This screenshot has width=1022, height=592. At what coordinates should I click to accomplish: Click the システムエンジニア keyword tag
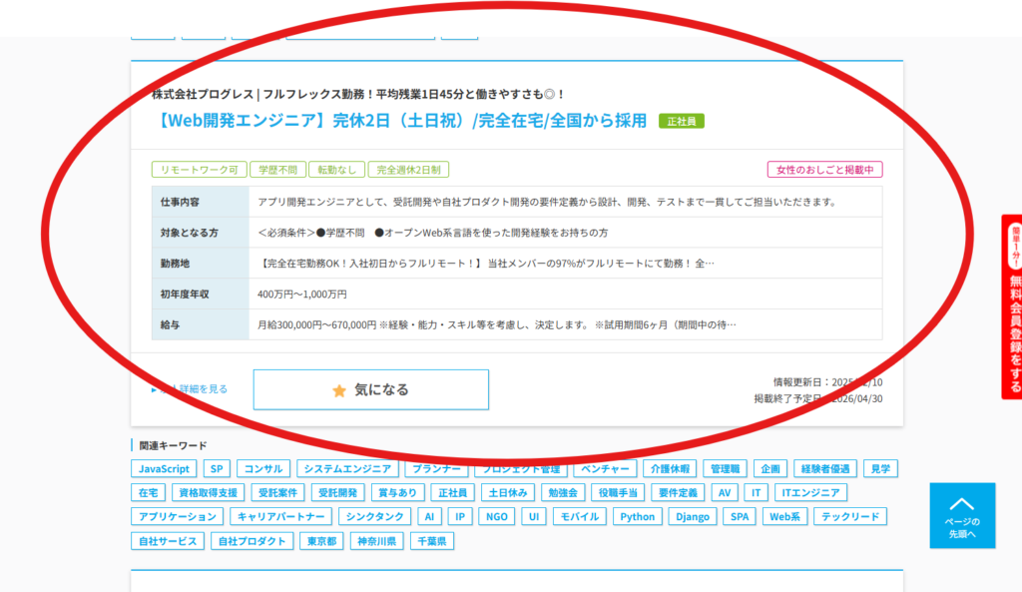point(348,469)
